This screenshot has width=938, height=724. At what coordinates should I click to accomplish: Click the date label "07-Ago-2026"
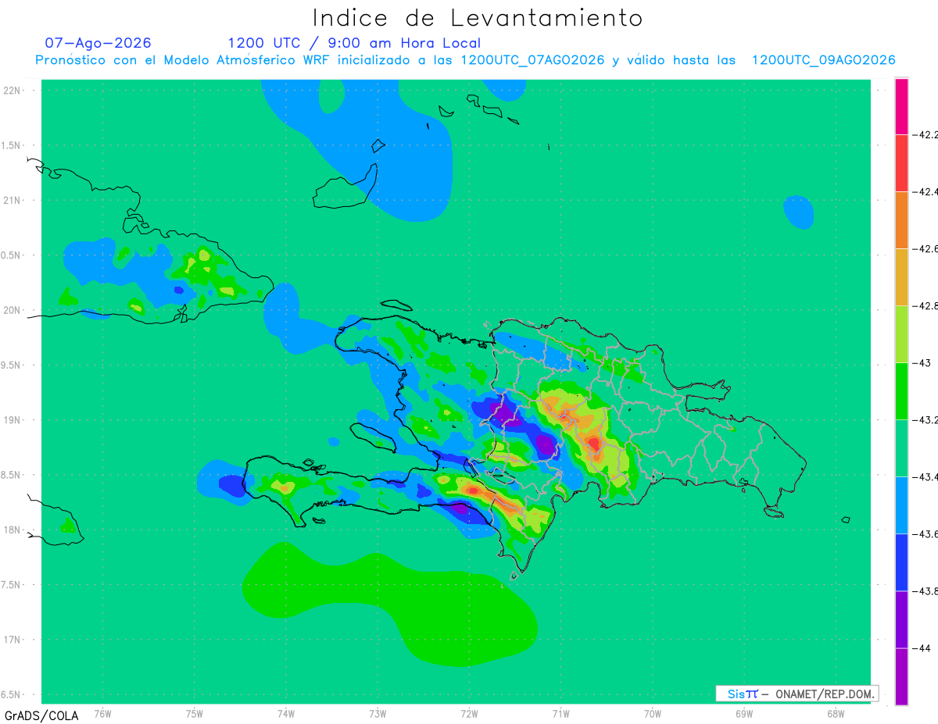[98, 43]
